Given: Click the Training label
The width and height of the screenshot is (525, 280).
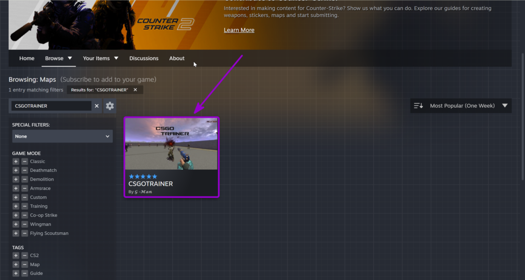Looking at the screenshot, I should (x=38, y=206).
